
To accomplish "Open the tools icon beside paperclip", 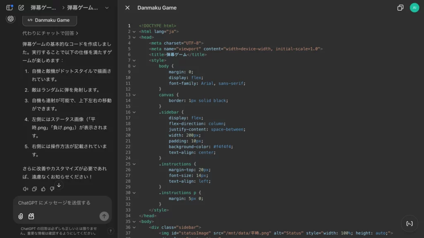I will pyautogui.click(x=31, y=216).
